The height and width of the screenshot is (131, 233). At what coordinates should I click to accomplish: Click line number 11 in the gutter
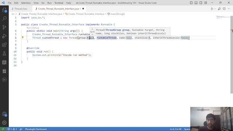(x=15, y=55)
